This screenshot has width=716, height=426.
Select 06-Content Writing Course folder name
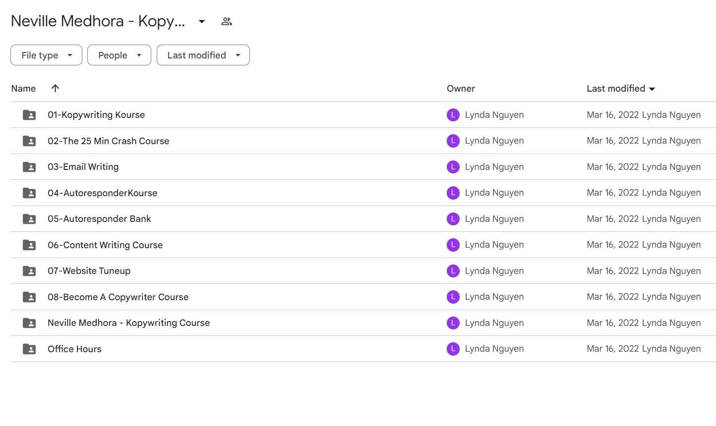[x=105, y=245]
